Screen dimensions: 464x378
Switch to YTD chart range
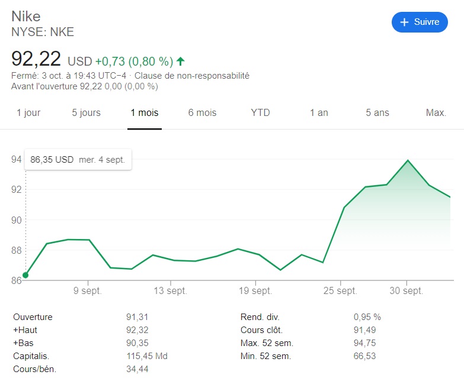[260, 112]
